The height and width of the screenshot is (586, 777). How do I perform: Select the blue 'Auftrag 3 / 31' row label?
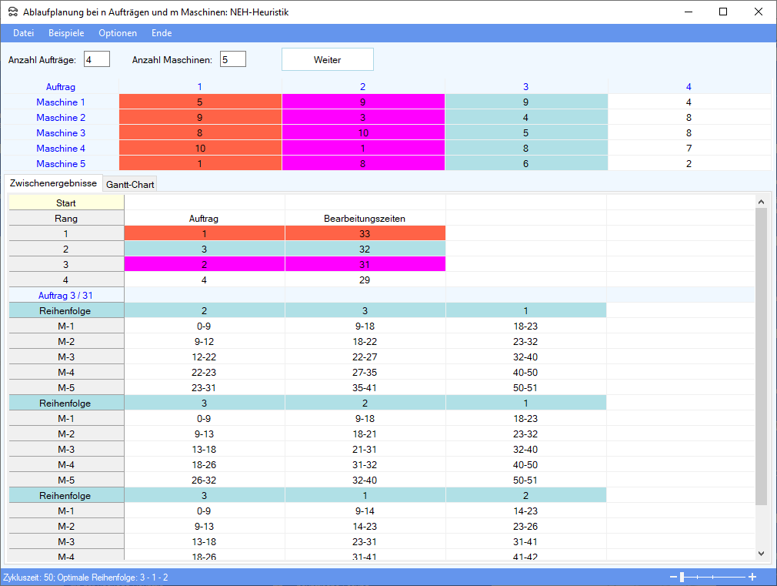click(x=66, y=295)
